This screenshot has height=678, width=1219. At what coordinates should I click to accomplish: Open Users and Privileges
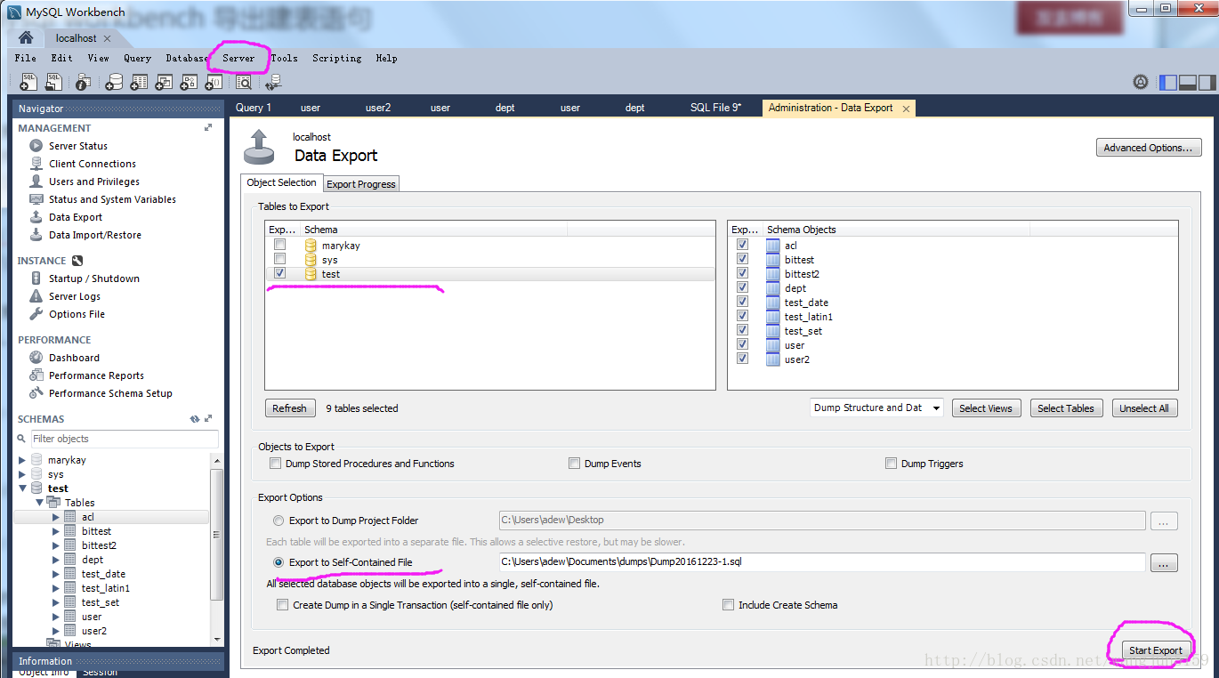(94, 182)
